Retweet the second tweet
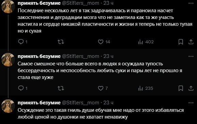This screenshot has width=197, height=124. tap(61, 88)
